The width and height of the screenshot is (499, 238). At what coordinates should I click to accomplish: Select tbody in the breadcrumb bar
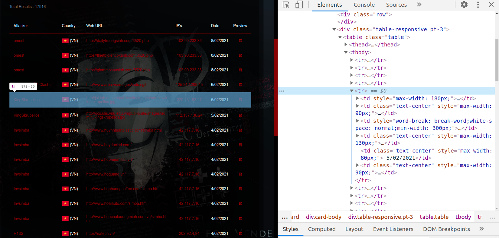click(x=463, y=217)
